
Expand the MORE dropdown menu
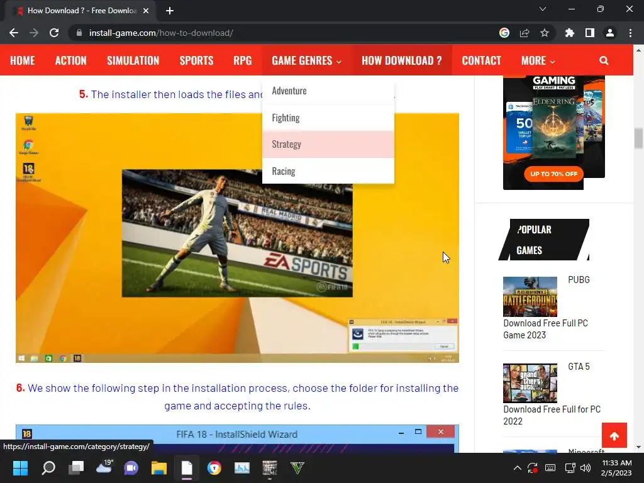(x=538, y=60)
